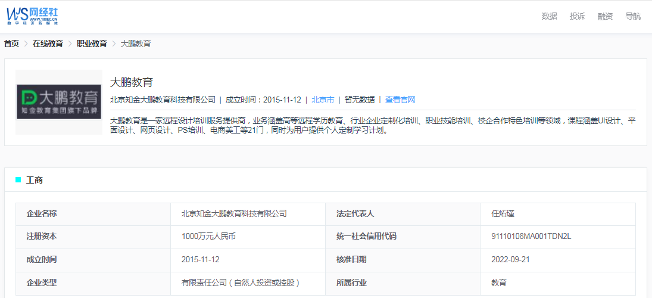
Task: Click the 核准日期 label cell
Action: (x=403, y=260)
